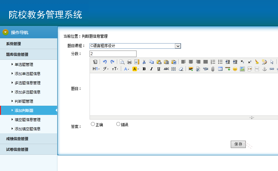
Task: Click inside the 题目 editor text area
Action: [184, 94]
